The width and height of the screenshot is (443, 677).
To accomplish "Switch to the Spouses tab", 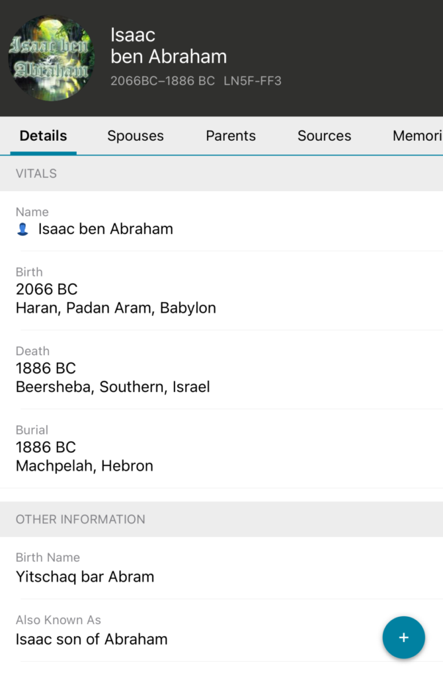I will (x=136, y=136).
